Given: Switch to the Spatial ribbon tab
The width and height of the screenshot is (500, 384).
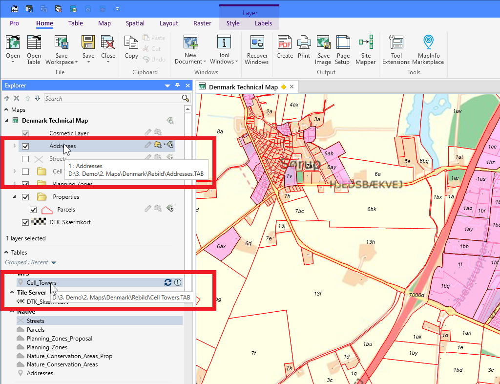Looking at the screenshot, I should tap(135, 23).
